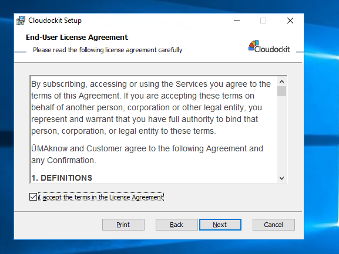Click the "Please read the following" subtitle text

coord(108,50)
